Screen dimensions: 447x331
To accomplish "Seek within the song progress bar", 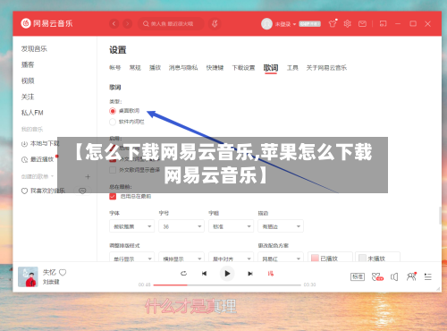I will 227,285.
